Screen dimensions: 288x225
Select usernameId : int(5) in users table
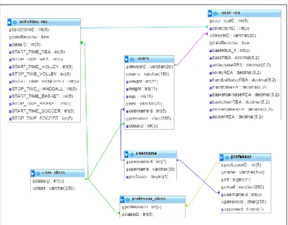(x=146, y=111)
